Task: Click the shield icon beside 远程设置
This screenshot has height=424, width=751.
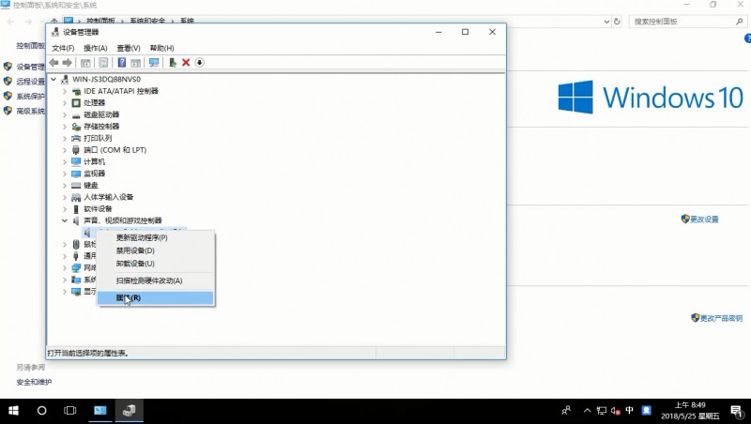Action: click(x=8, y=81)
